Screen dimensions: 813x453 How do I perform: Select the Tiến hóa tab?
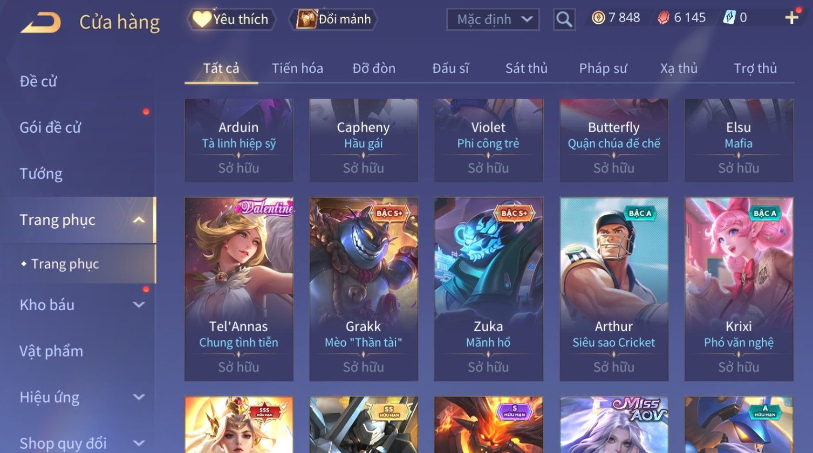297,68
